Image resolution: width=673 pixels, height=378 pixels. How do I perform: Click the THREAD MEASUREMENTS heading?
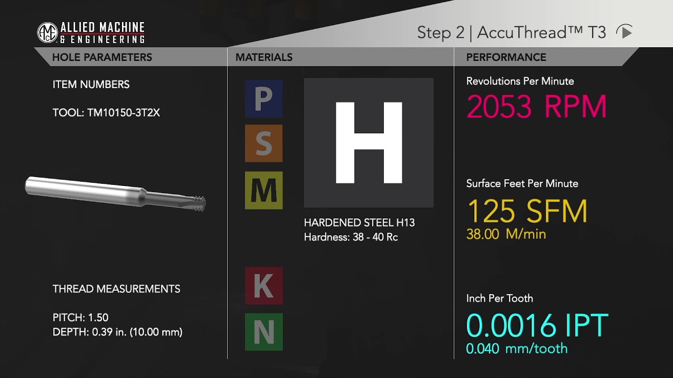(116, 289)
